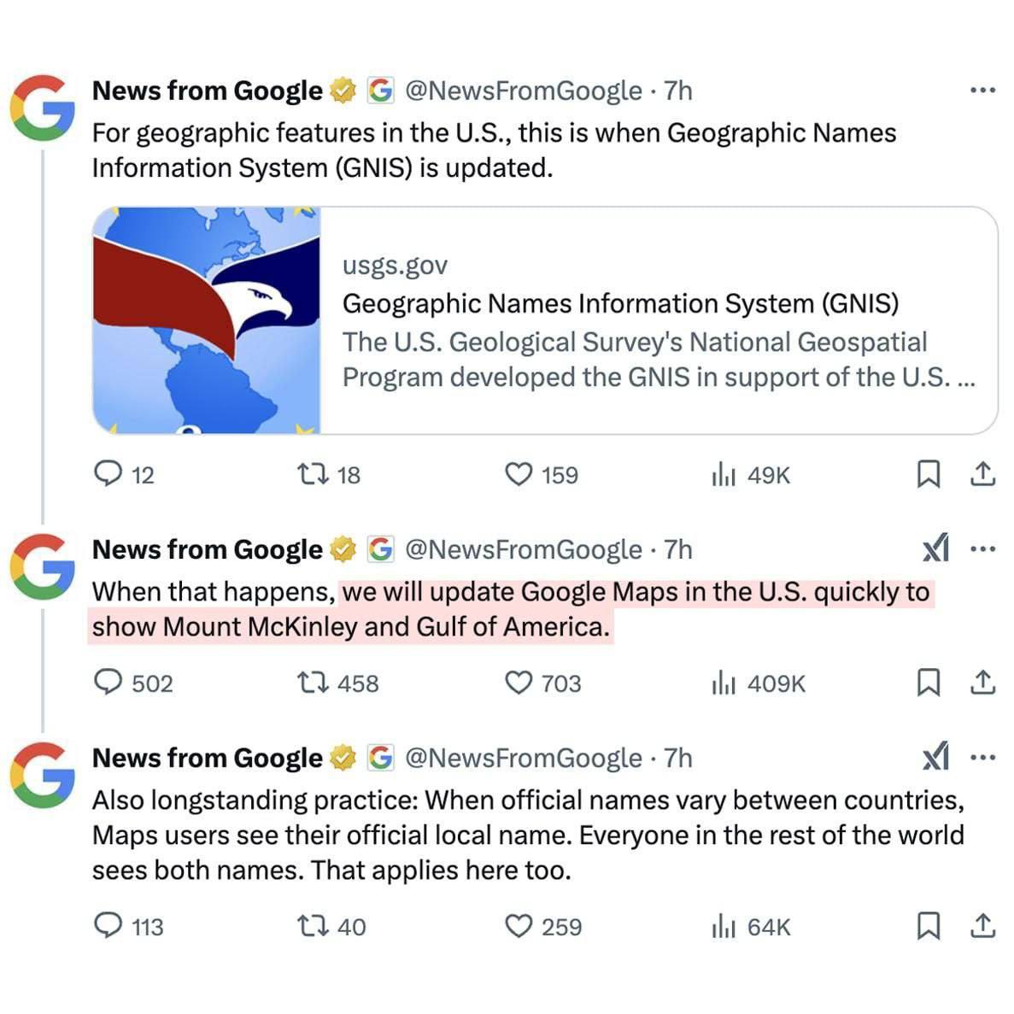Like the Gulf of America tweet
1014x1014 pixels.
pos(519,683)
